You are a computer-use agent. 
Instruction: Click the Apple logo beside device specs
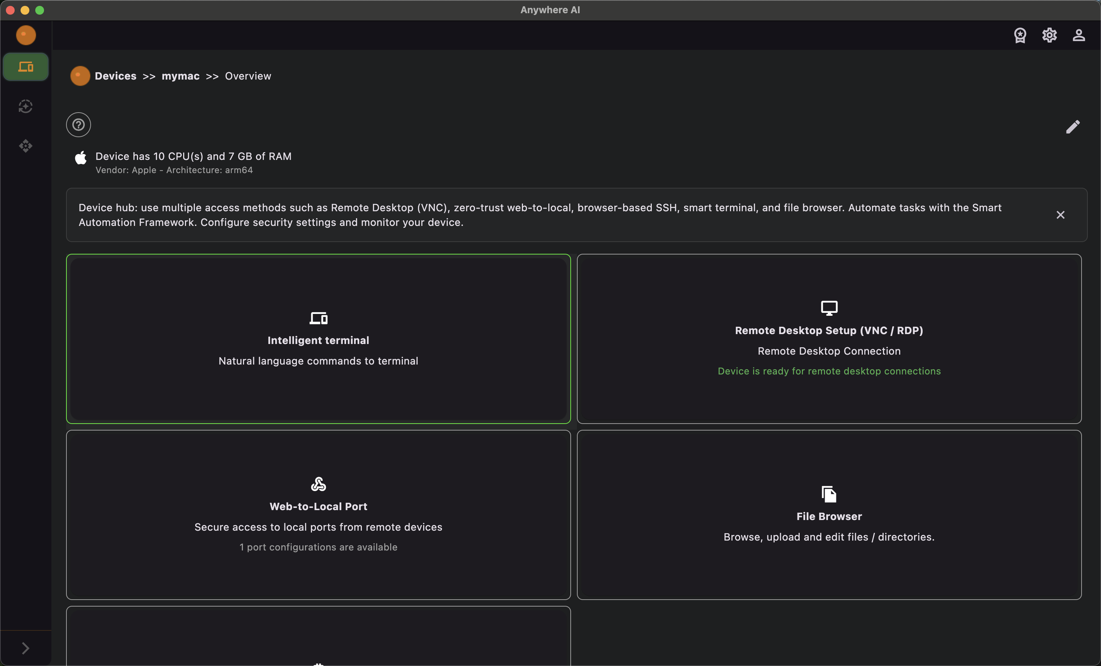(x=81, y=158)
